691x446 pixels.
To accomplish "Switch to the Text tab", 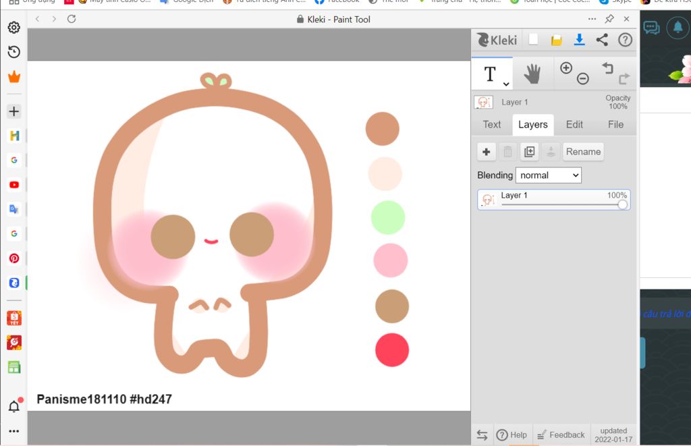I will coord(492,125).
